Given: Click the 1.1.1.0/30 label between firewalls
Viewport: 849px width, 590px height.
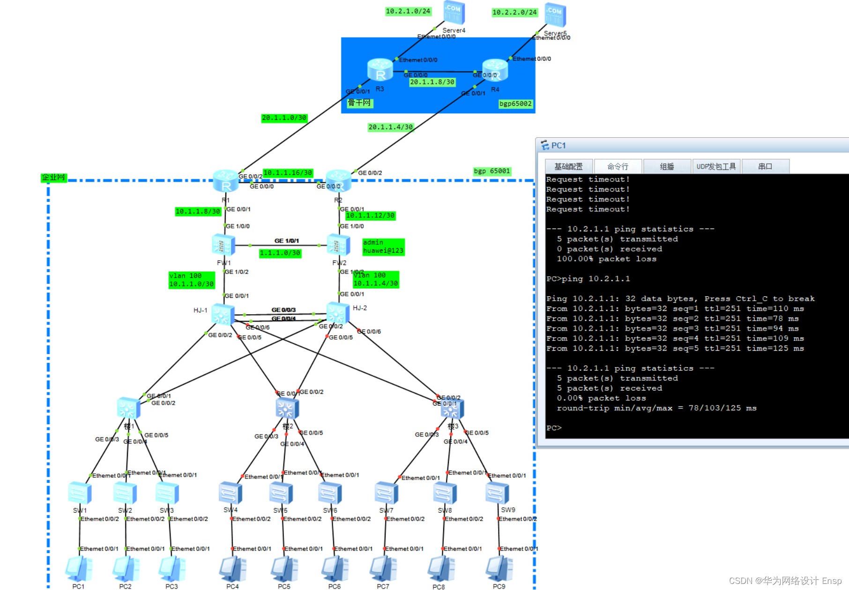Looking at the screenshot, I should (280, 253).
